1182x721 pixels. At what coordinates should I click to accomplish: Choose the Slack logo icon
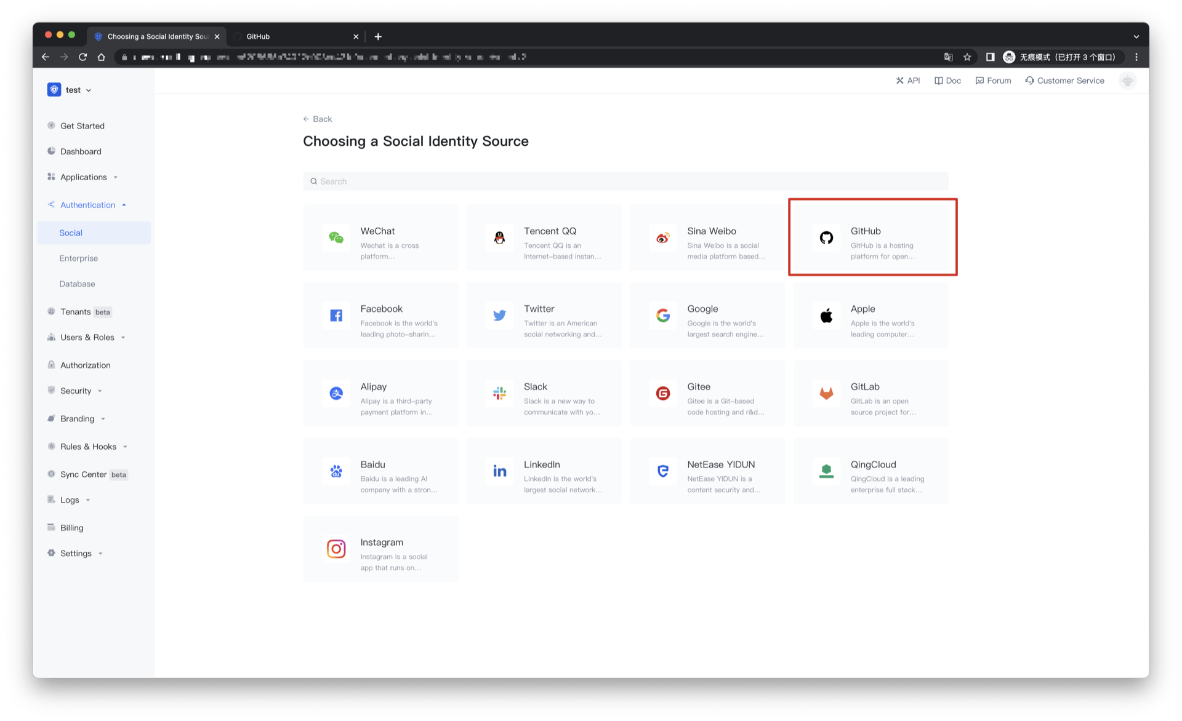coord(499,393)
